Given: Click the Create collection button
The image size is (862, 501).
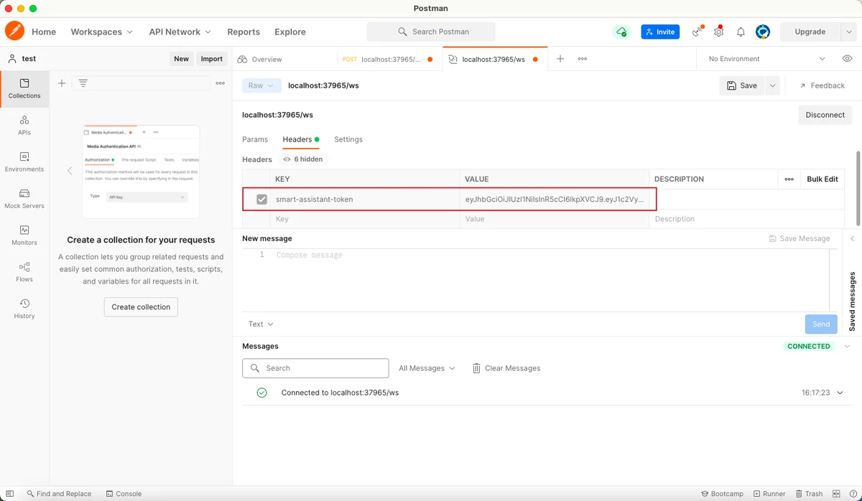Looking at the screenshot, I should (141, 307).
